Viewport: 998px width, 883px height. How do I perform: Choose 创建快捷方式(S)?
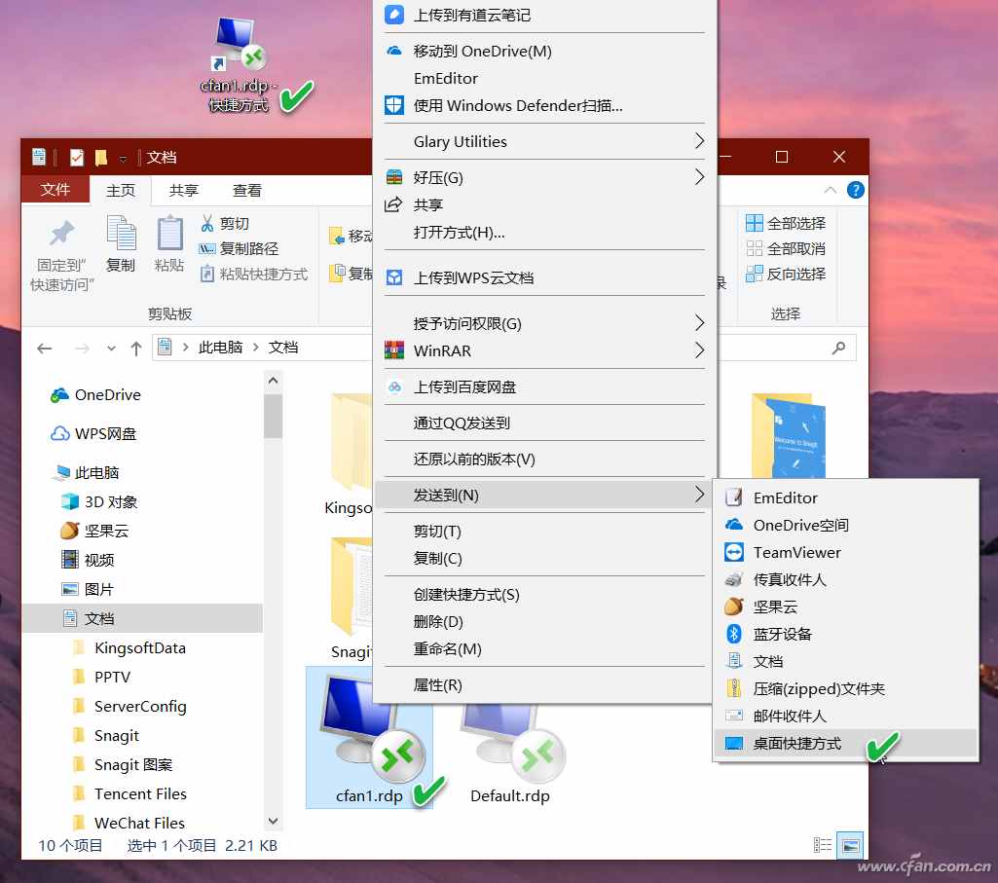coord(545,595)
